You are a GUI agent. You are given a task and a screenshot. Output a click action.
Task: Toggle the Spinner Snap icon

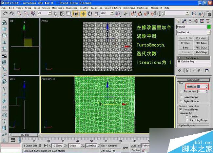pos(153,13)
